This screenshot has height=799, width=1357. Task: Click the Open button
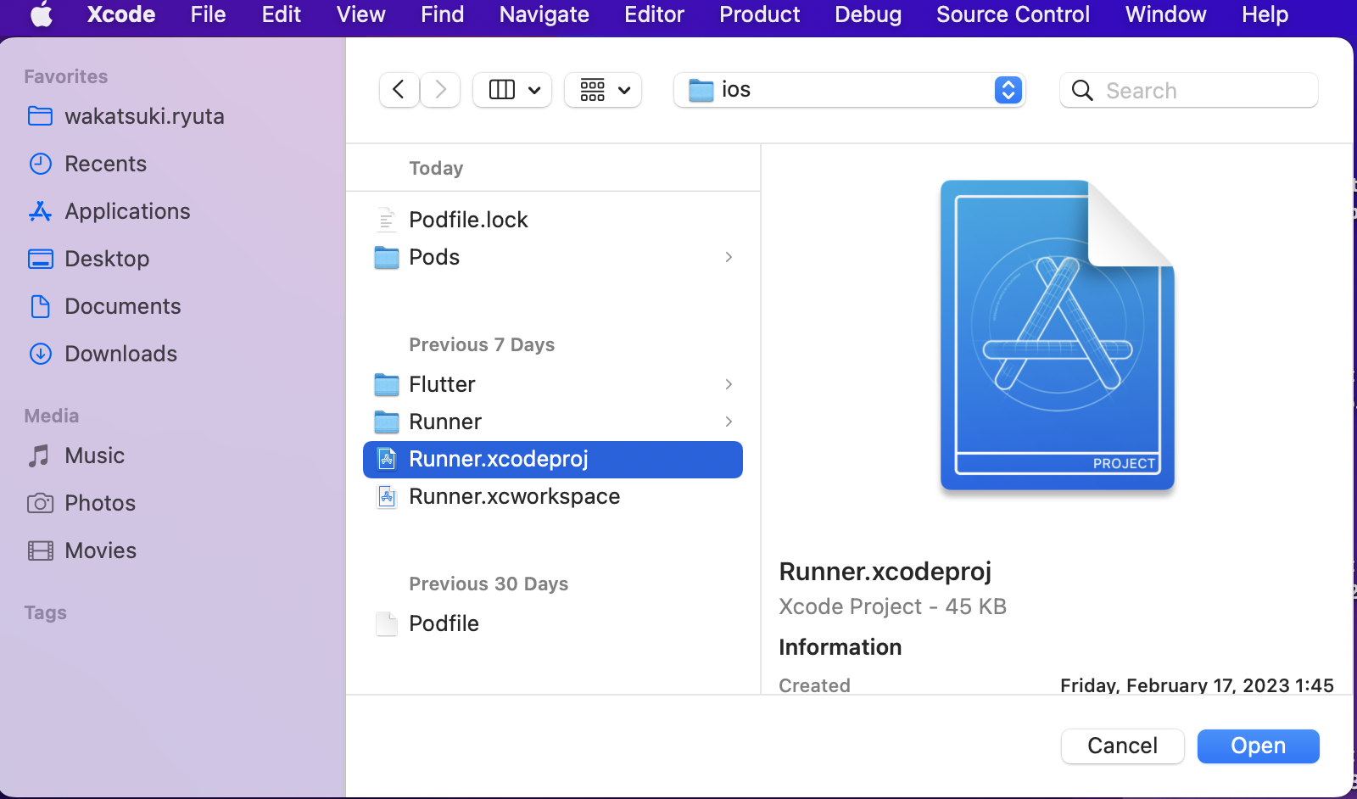pyautogui.click(x=1258, y=746)
